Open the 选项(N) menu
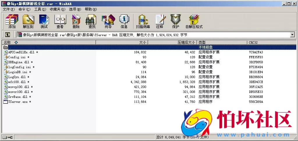Viewport: 298px width, 141px height. pyautogui.click(x=75, y=9)
